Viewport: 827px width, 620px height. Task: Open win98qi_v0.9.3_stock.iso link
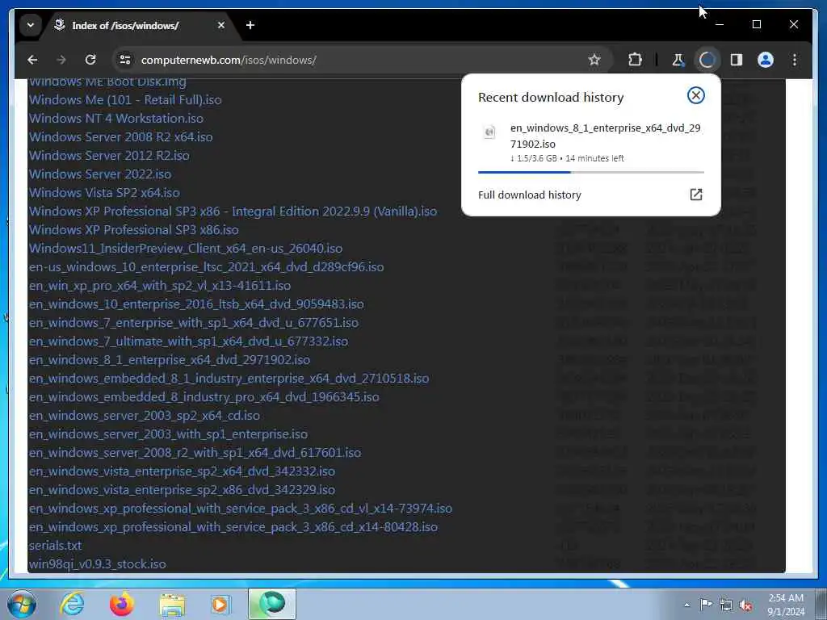98,564
